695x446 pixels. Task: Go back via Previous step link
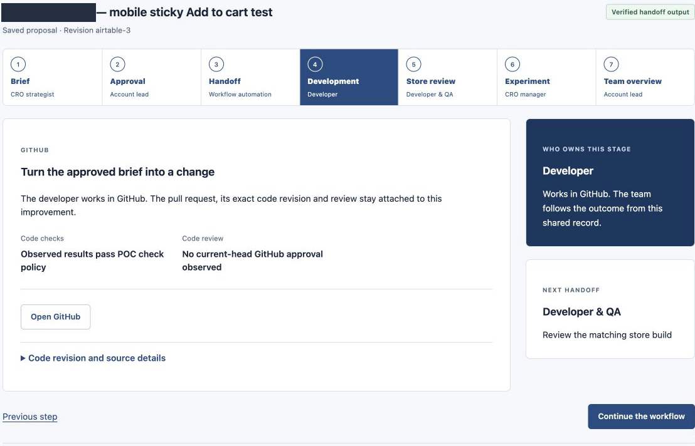click(29, 417)
